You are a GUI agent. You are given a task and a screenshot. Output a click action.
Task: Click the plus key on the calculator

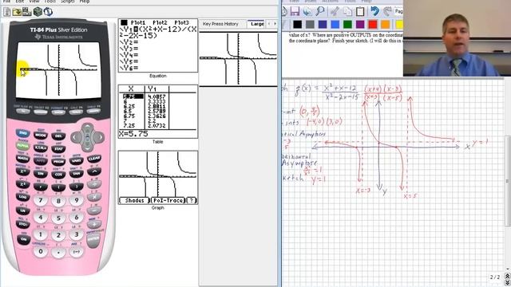(x=94, y=224)
